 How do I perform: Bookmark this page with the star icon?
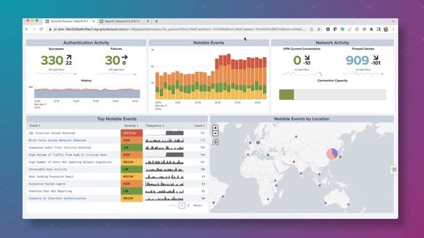(319, 29)
